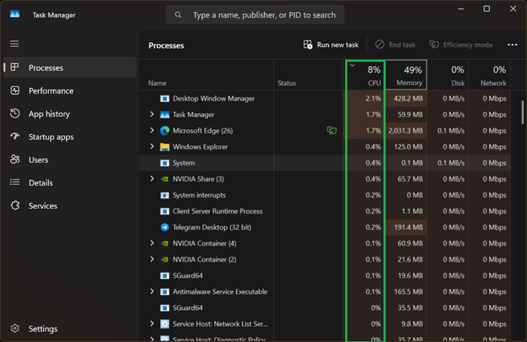Select the System process row
The width and height of the screenshot is (527, 342).
click(x=325, y=162)
